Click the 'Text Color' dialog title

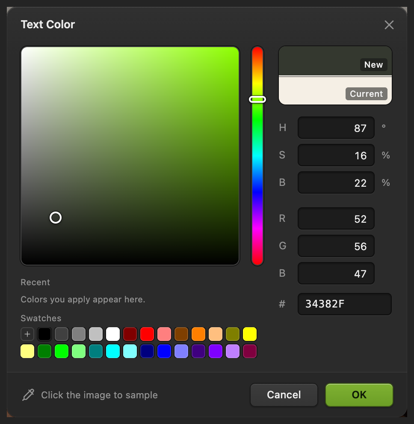pos(48,24)
